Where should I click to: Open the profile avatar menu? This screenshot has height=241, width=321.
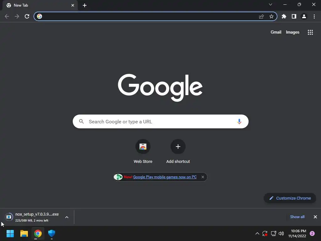coord(304,16)
